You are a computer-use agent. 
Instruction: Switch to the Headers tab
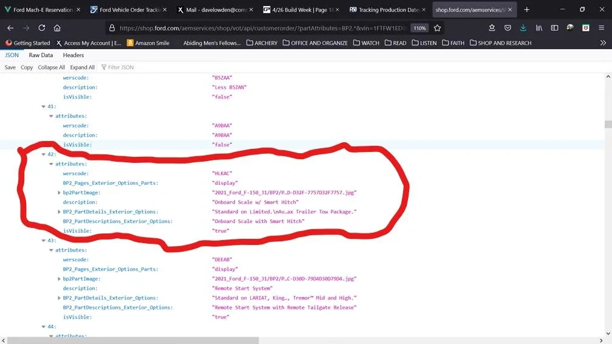(73, 55)
